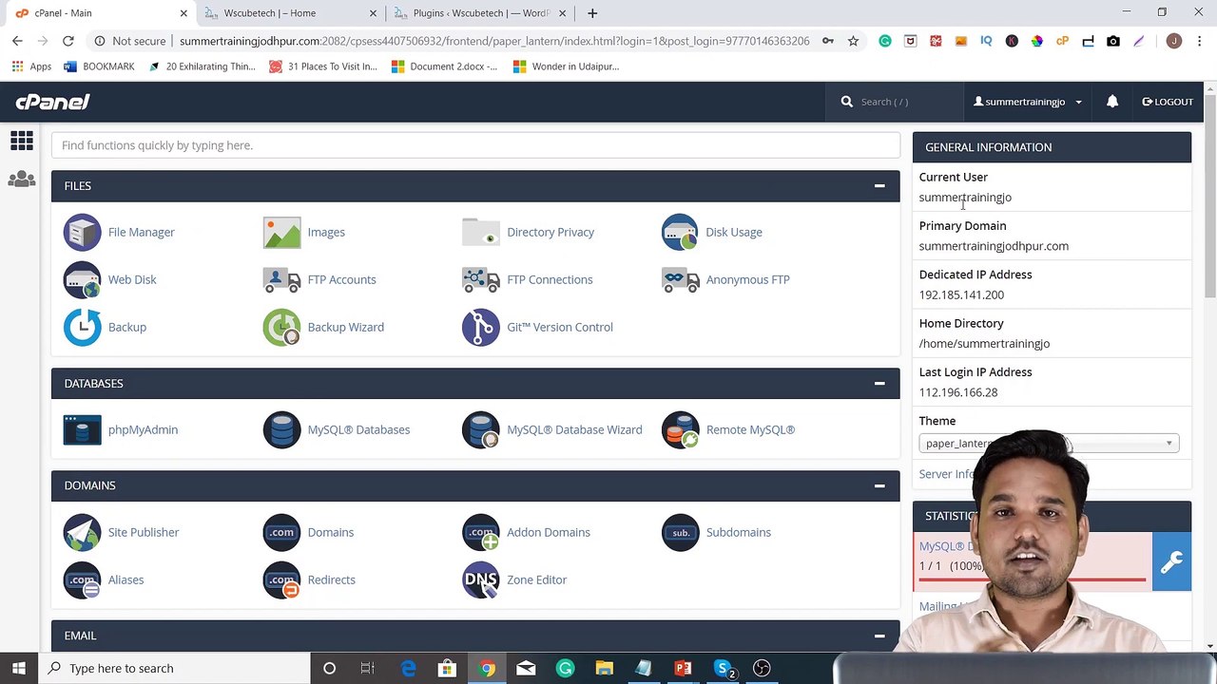Open the phpMyAdmin icon
This screenshot has width=1217, height=684.
tap(82, 429)
